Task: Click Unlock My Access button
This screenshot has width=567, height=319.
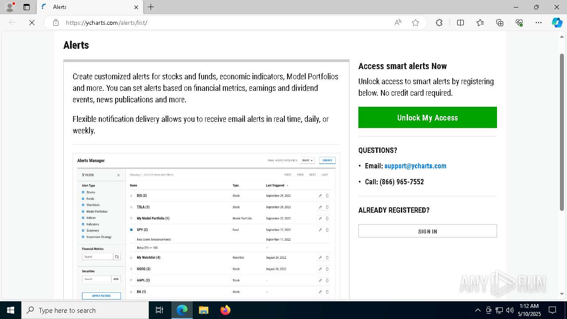Action: [427, 117]
